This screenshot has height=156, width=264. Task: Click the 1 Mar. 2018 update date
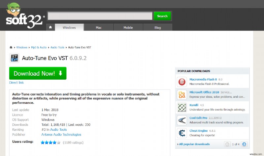tap(50, 110)
